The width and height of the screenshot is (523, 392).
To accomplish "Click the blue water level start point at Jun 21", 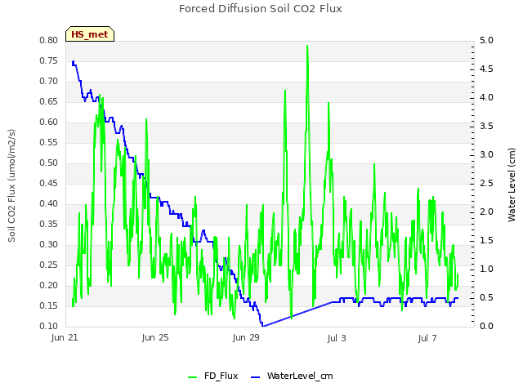I will pyautogui.click(x=73, y=63).
